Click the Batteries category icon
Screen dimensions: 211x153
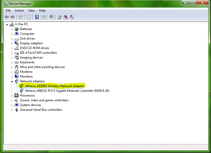point(17,29)
